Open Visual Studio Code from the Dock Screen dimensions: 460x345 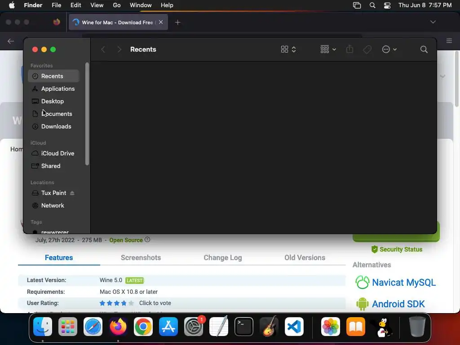(x=294, y=327)
